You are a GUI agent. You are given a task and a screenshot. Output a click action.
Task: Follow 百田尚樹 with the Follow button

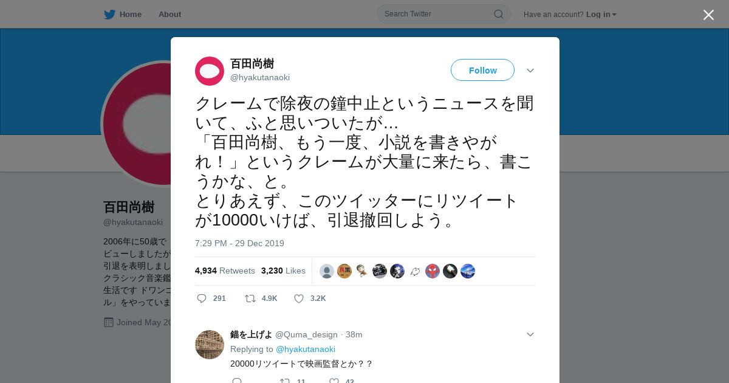482,70
